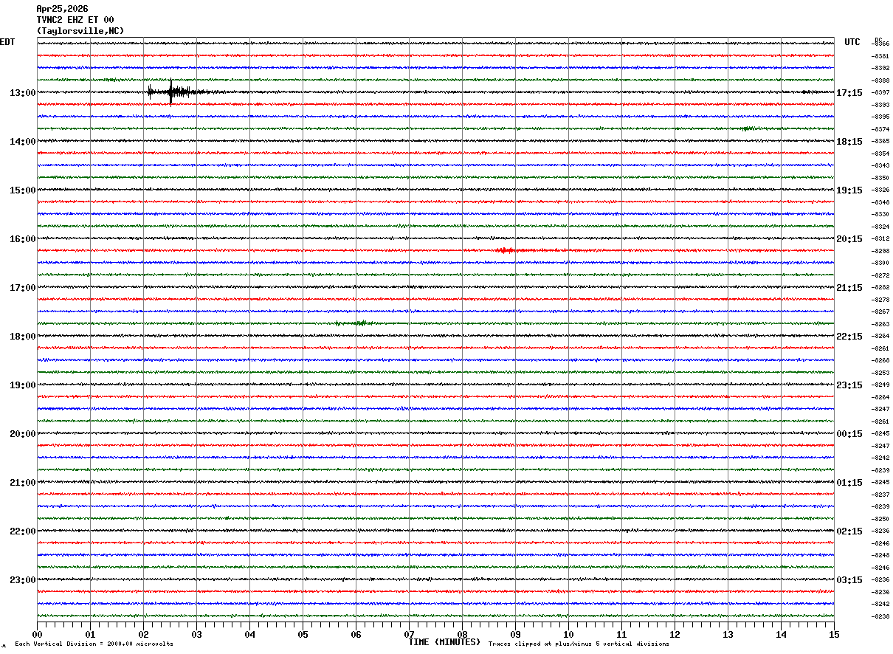Click the DC offset value "-8312"
This screenshot has width=893, height=654.
tap(881, 239)
